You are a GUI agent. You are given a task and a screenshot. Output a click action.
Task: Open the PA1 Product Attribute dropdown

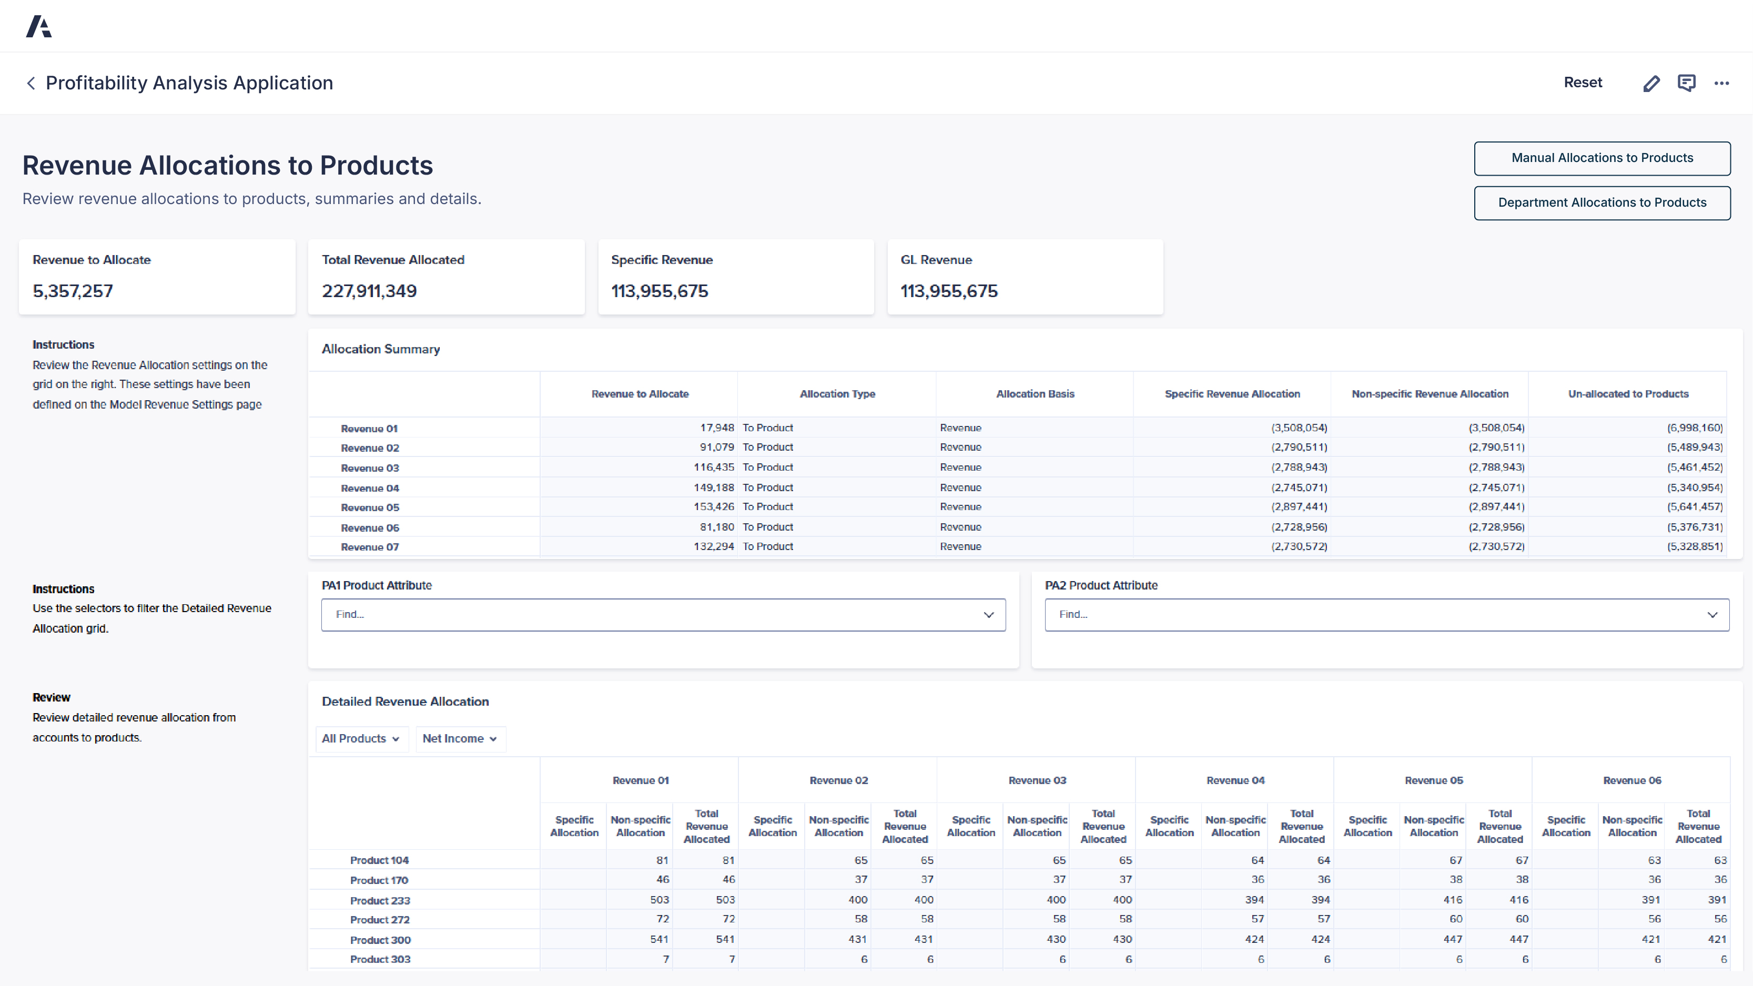[988, 614]
